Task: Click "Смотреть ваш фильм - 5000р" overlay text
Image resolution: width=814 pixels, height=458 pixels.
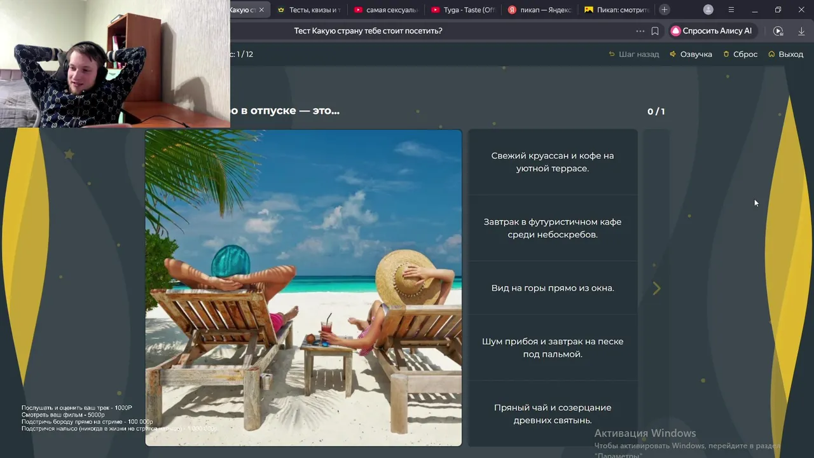Action: tap(63, 415)
